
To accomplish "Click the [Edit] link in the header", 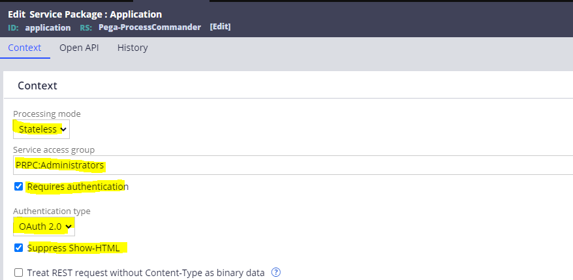I will [220, 27].
